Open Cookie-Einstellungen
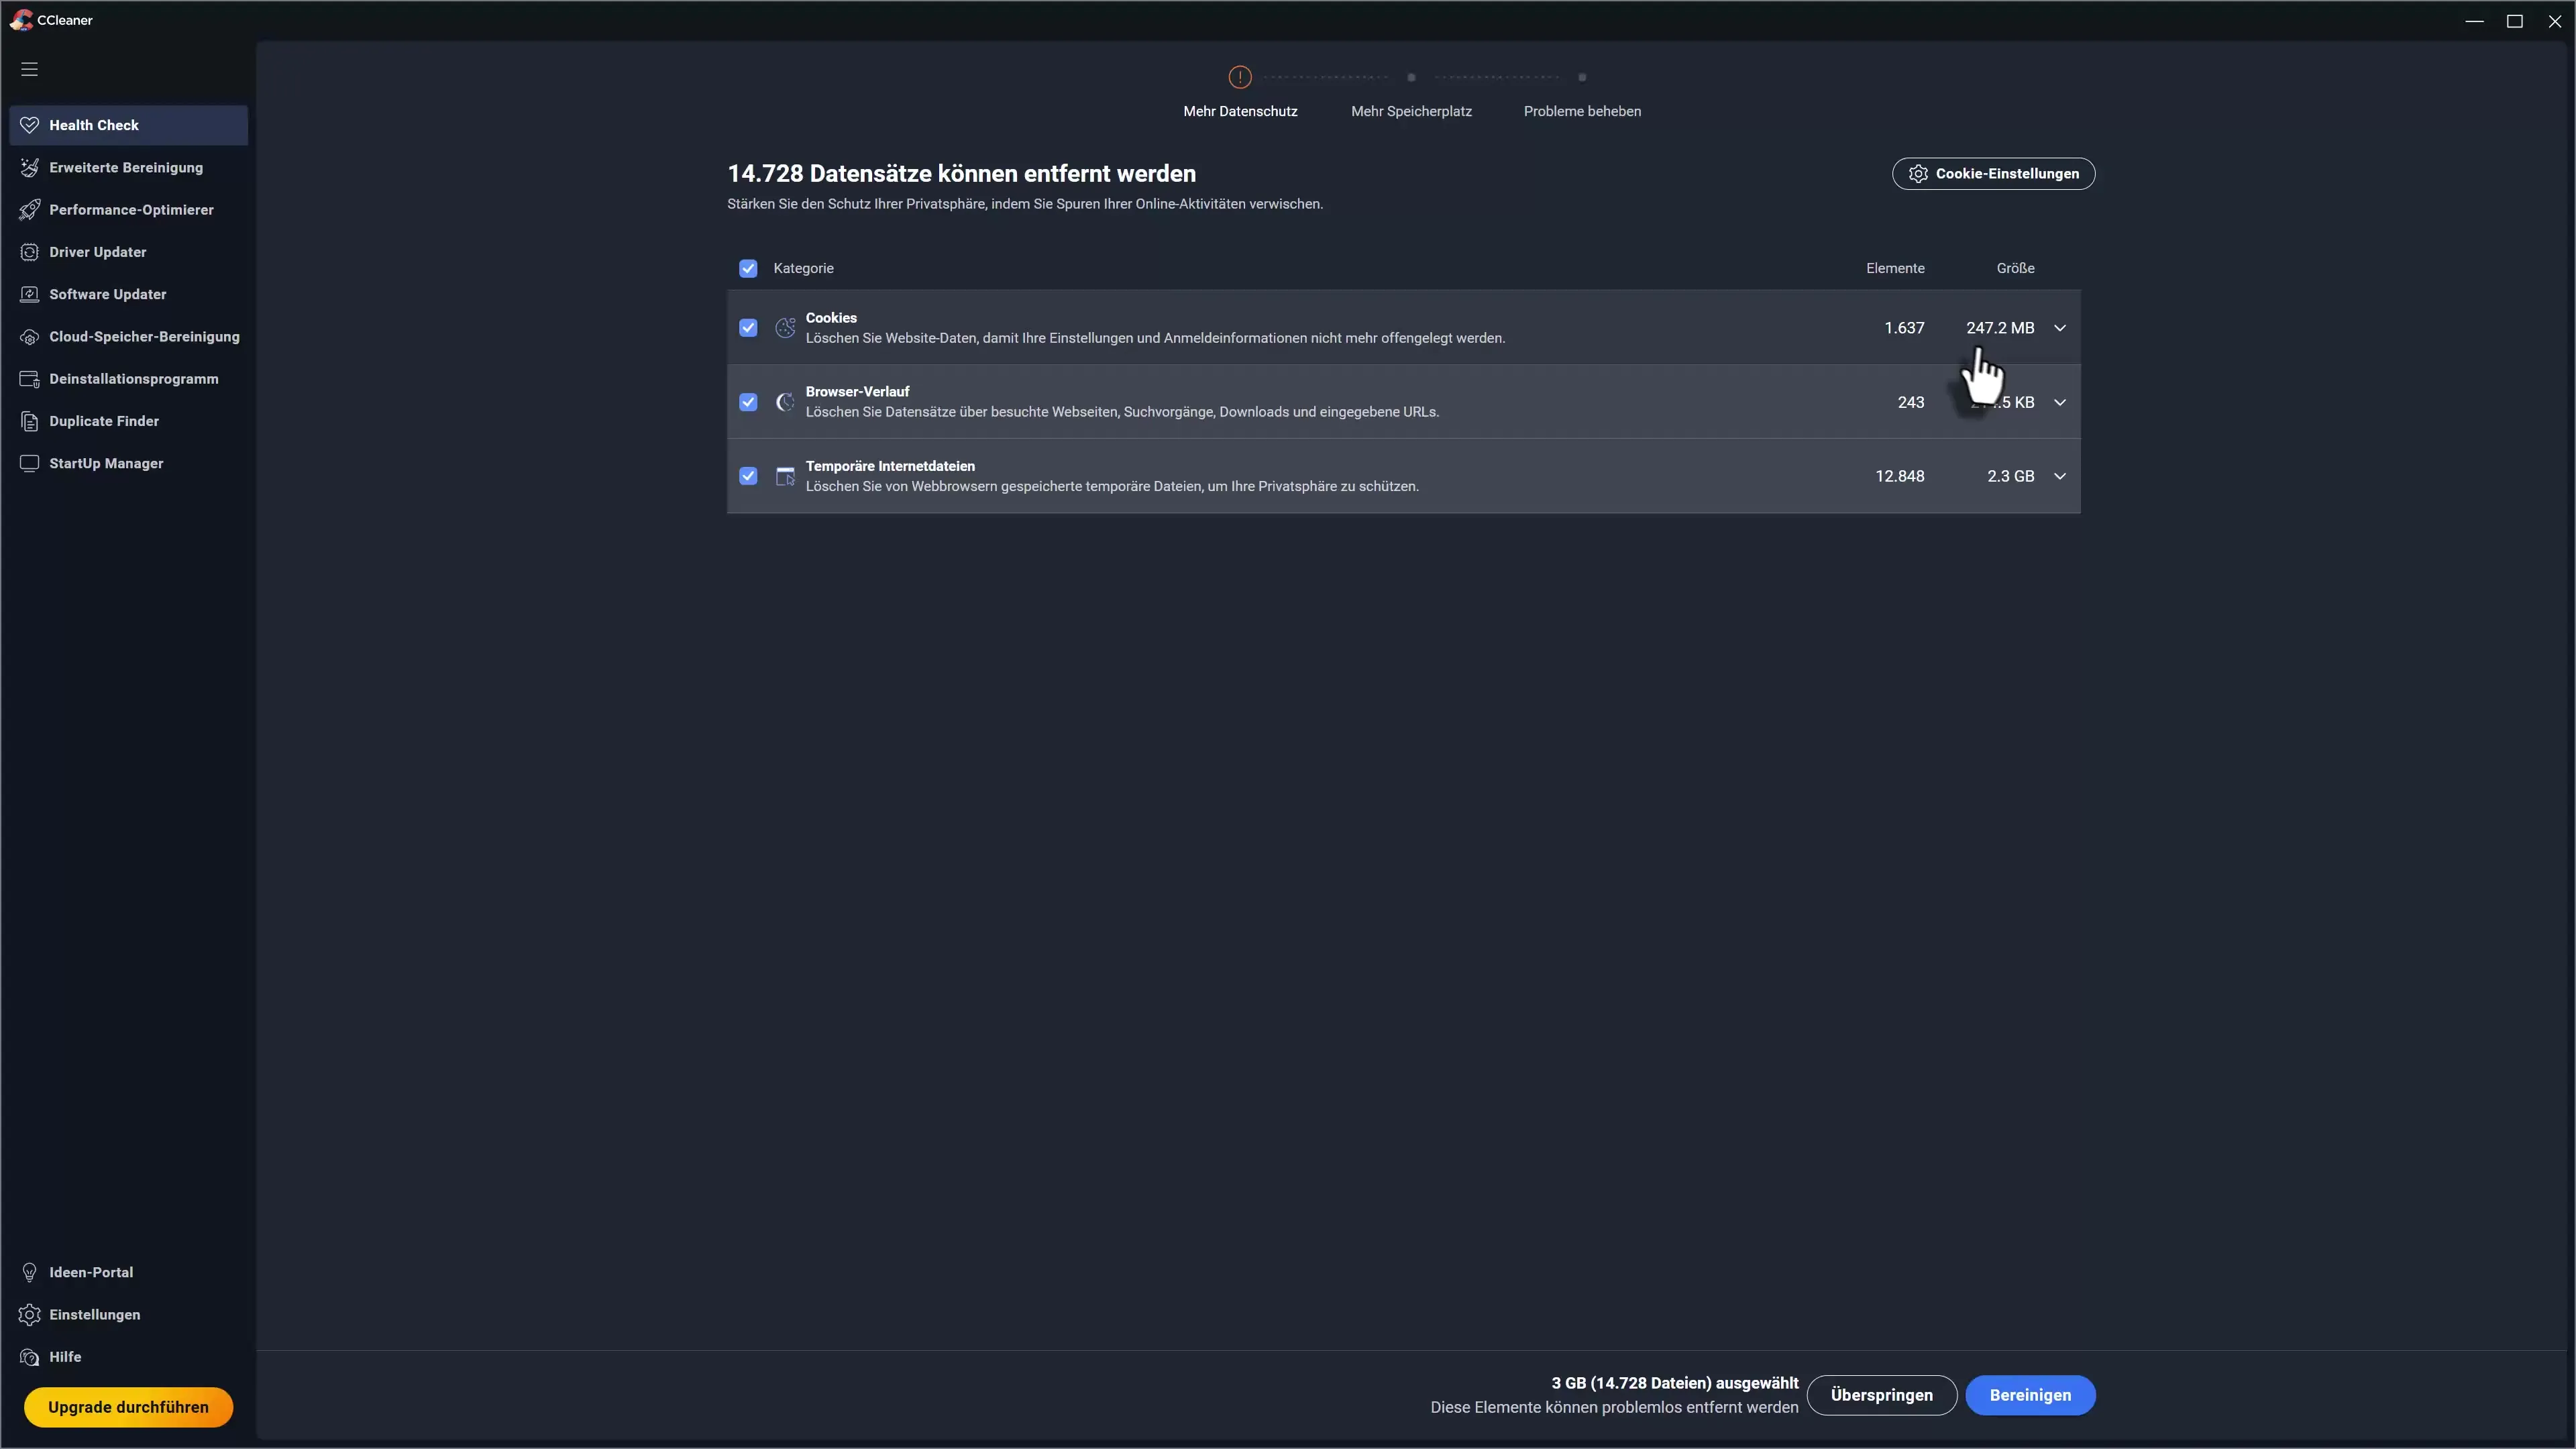This screenshot has height=1449, width=2576. (1993, 173)
